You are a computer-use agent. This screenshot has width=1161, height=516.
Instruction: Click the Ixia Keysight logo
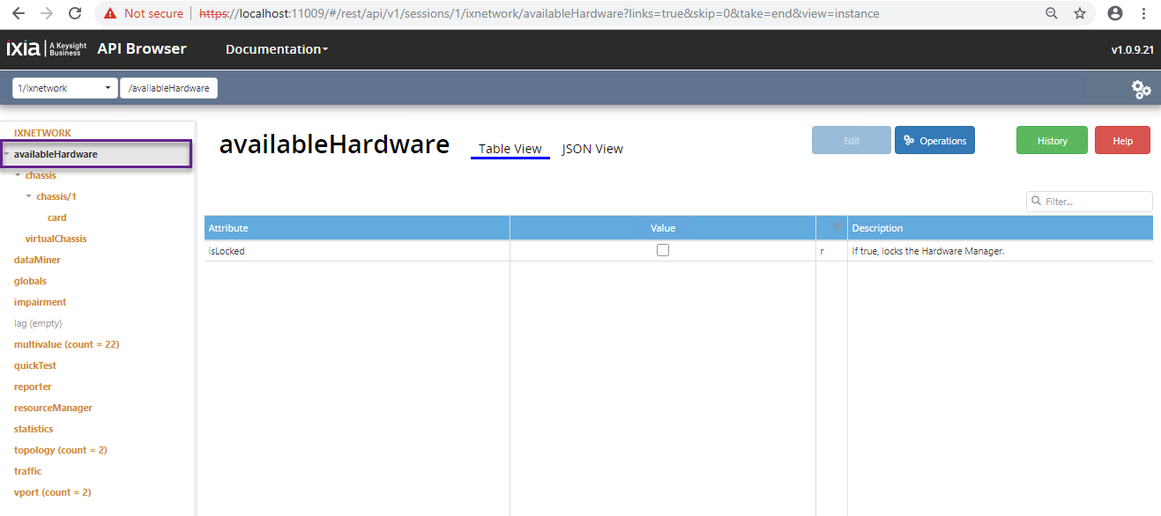(x=45, y=49)
